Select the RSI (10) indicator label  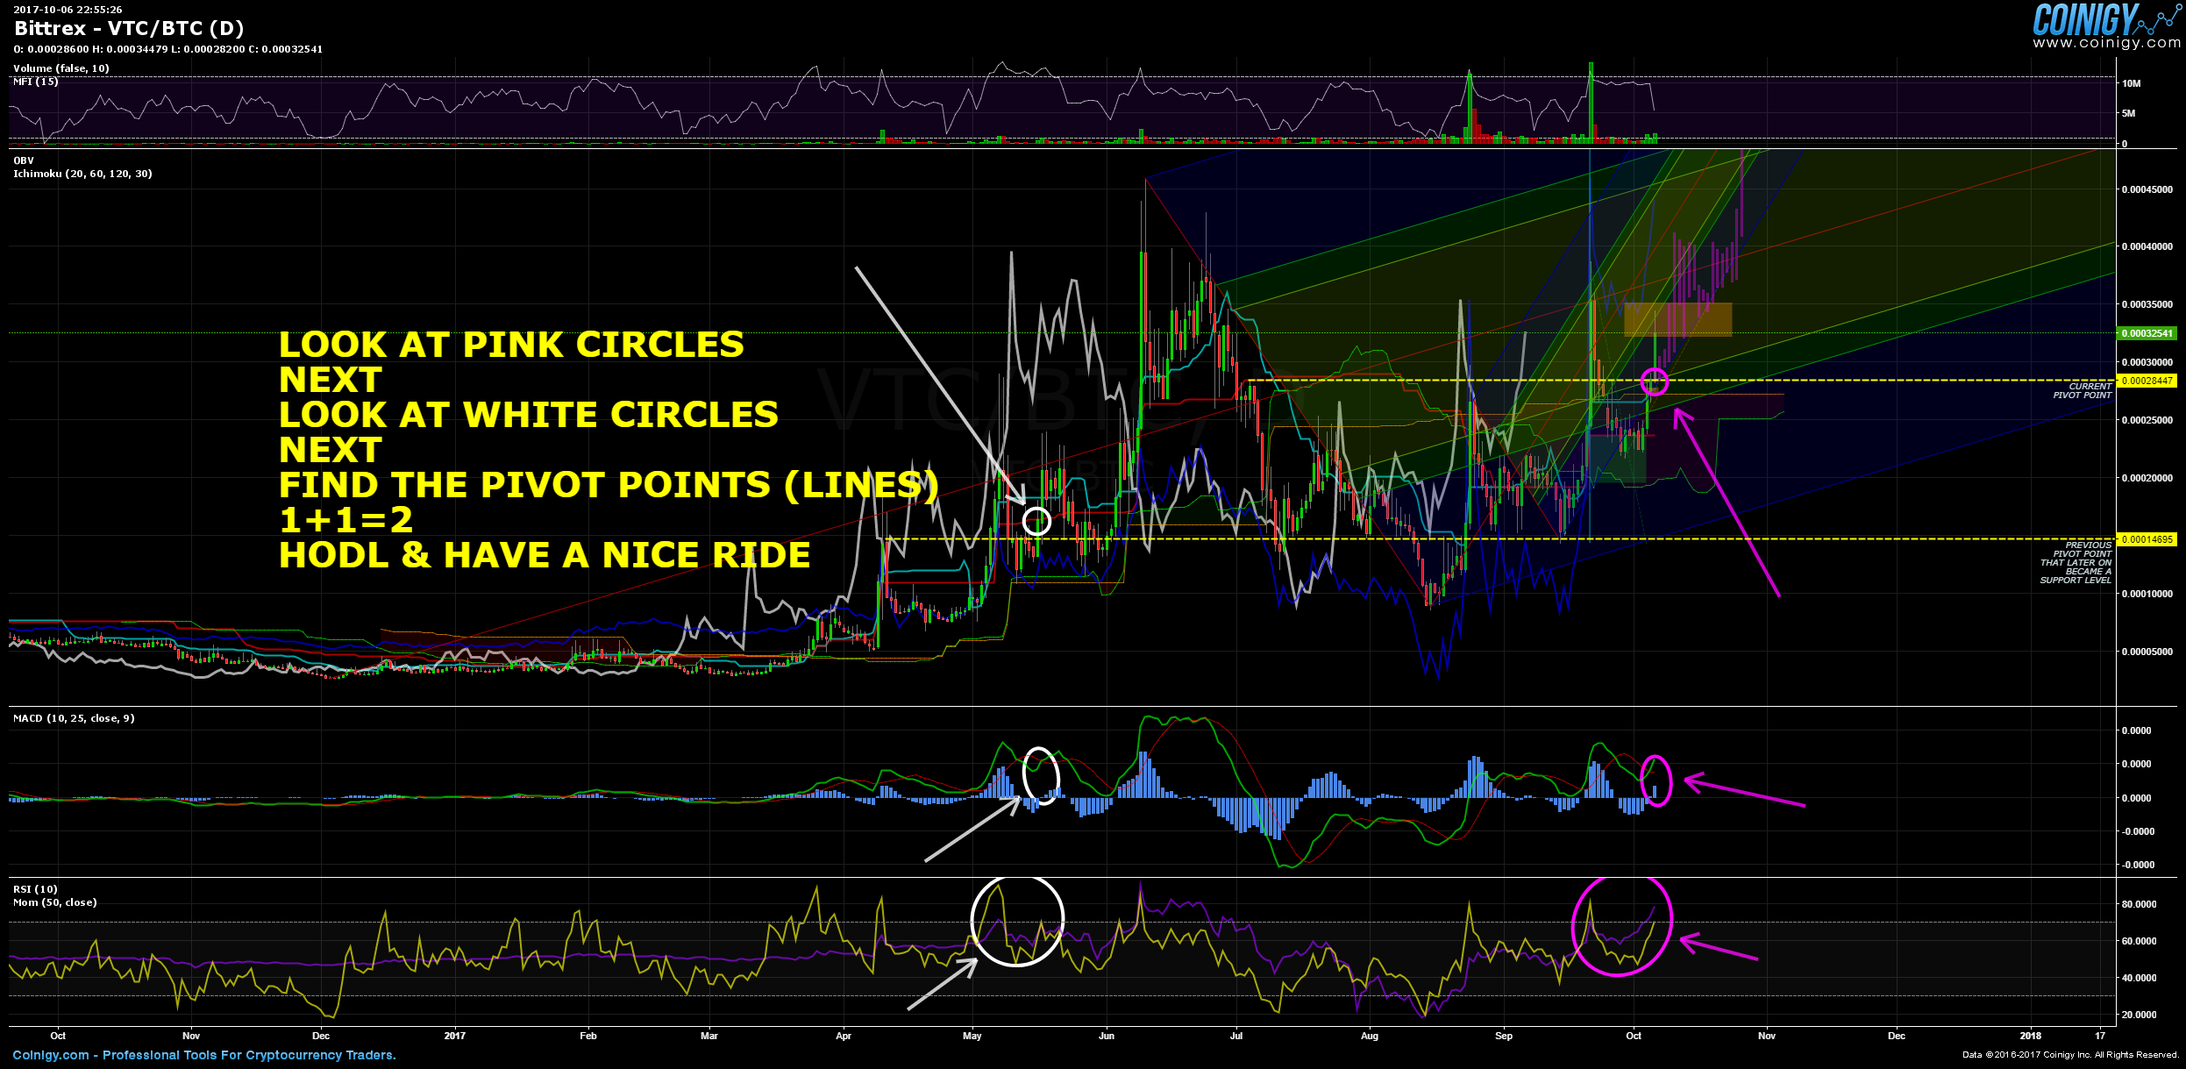(35, 889)
